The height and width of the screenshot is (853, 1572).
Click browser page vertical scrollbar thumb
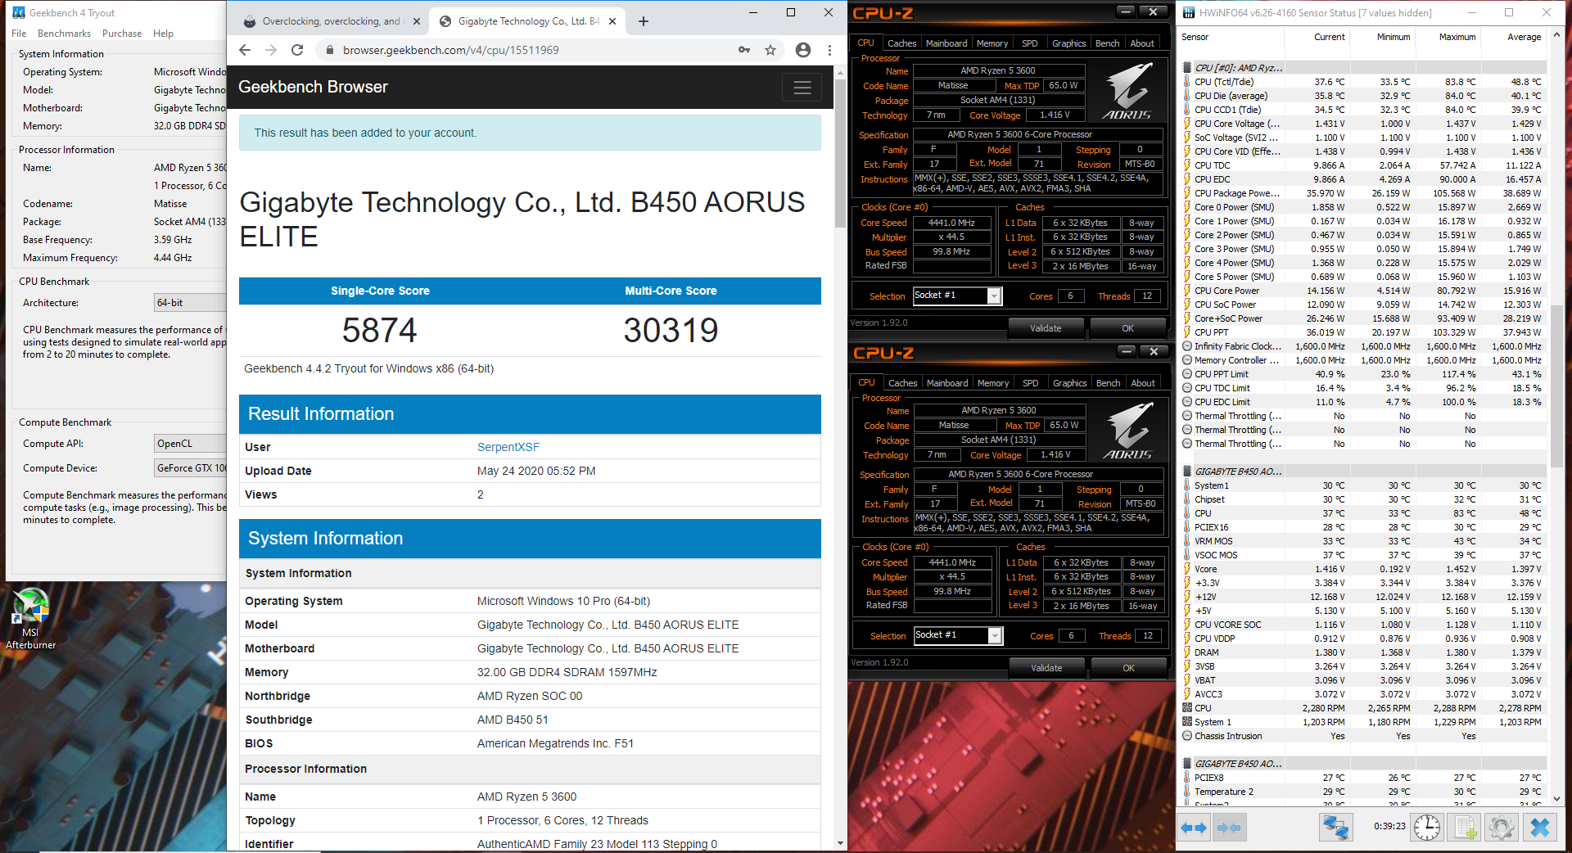(840, 153)
